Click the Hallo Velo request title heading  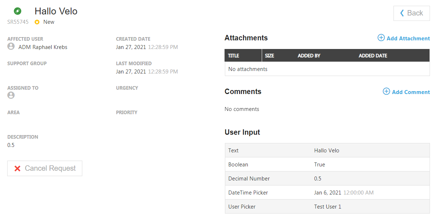56,11
